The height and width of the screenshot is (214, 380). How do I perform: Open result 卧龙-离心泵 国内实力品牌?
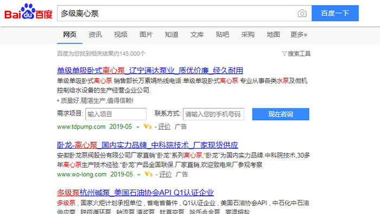[x=147, y=145]
